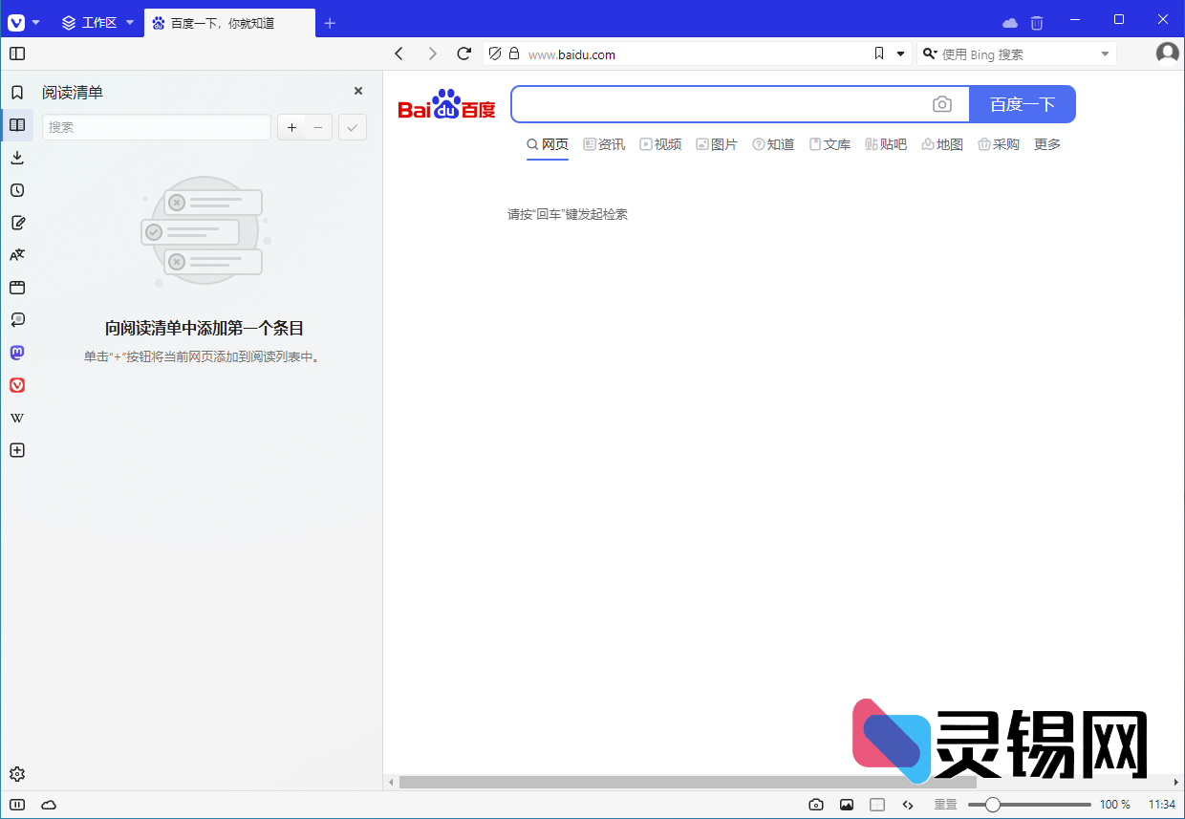1185x819 pixels.
Task: Expand the bookmark dropdown arrow in address bar
Action: (899, 54)
